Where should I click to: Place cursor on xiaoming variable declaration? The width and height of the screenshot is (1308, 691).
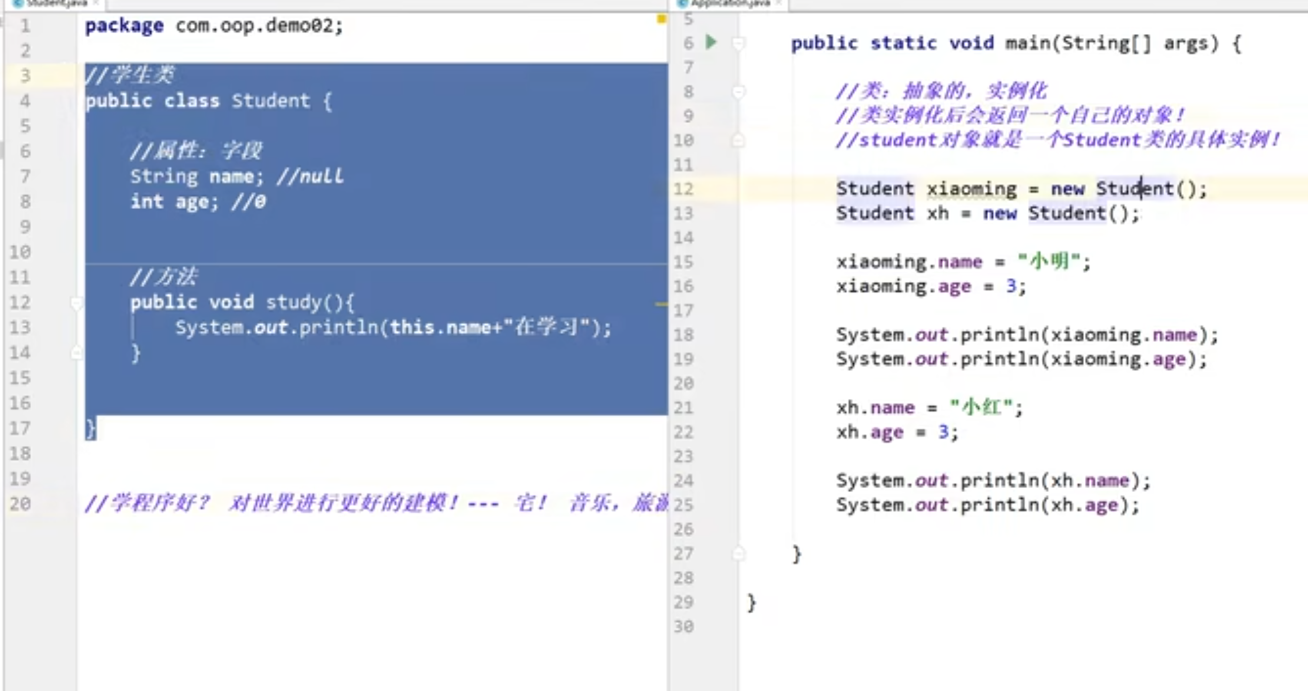pos(971,189)
